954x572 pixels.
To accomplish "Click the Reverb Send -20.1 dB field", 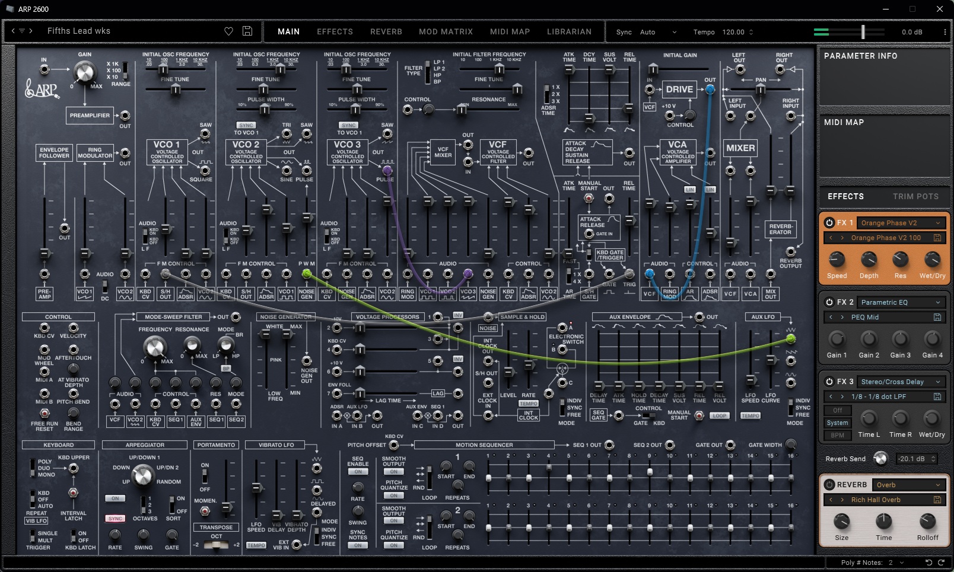I will [916, 459].
